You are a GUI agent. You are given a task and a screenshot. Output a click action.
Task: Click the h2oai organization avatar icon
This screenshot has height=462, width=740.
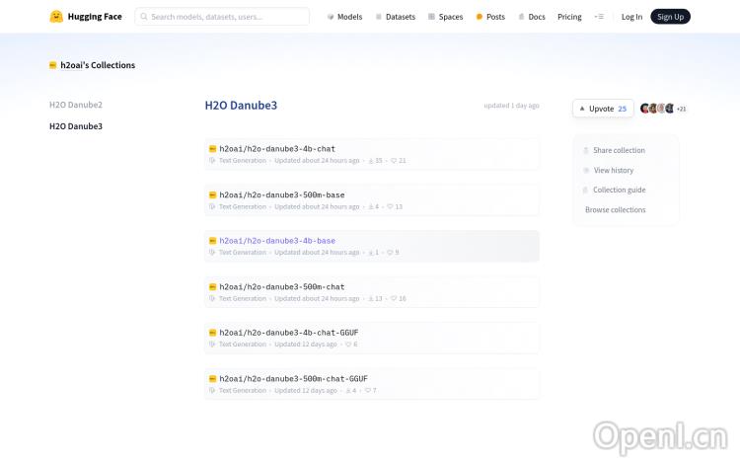tap(53, 65)
